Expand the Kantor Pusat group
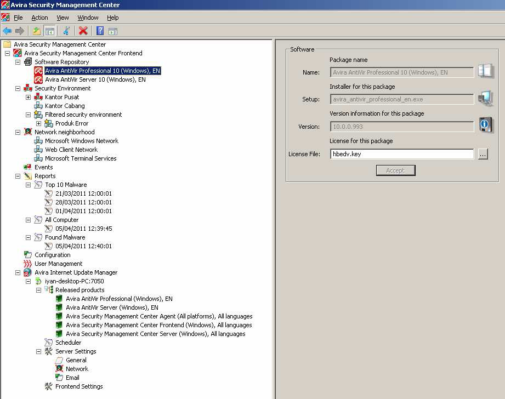 [29, 97]
